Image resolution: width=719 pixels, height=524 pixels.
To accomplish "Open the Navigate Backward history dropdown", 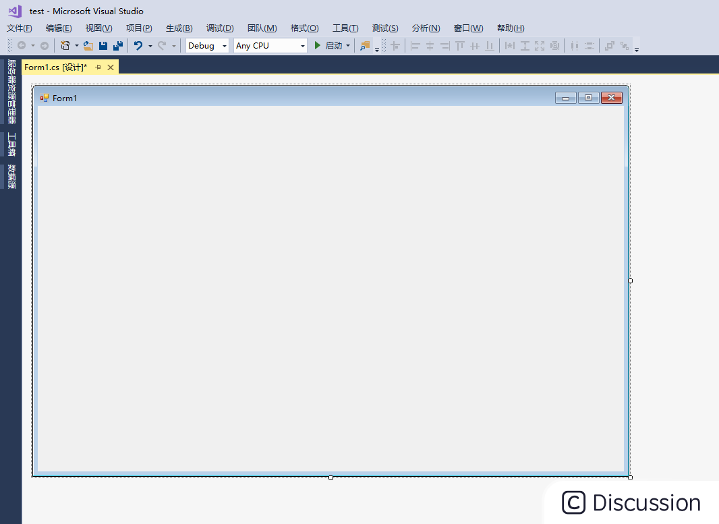I will (x=32, y=45).
